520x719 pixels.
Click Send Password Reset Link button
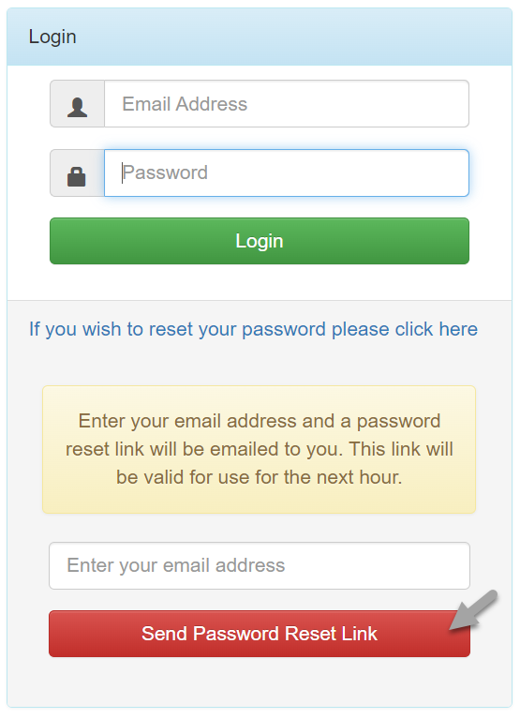[260, 634]
